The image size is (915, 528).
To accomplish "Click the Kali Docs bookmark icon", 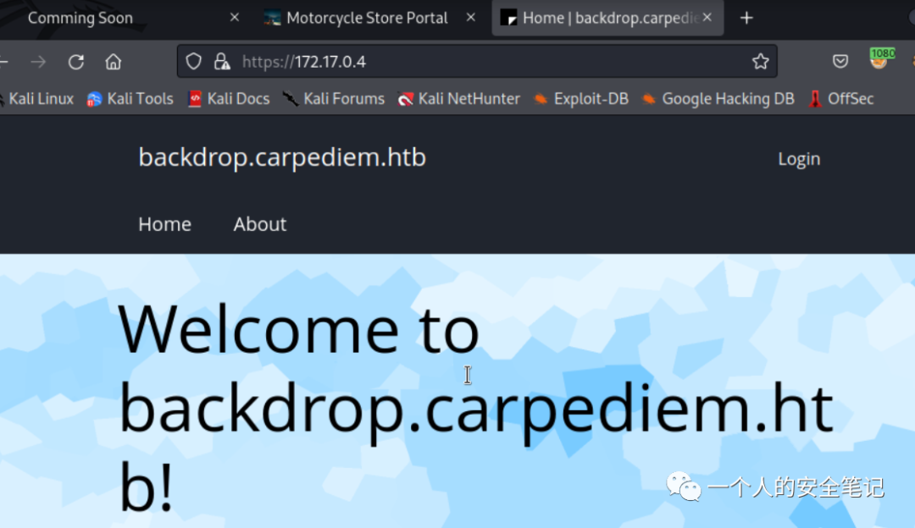I will [x=195, y=99].
